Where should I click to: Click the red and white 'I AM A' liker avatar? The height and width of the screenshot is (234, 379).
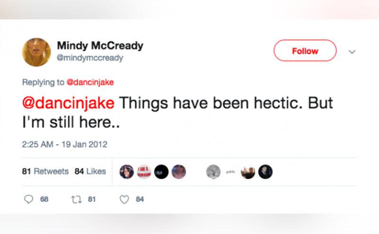click(144, 172)
